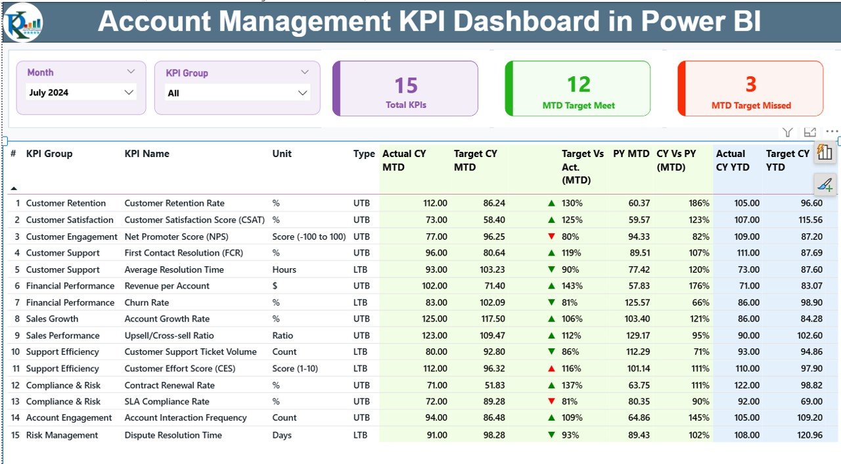
Task: Click the sort arrow under the # header
Action: 14,187
